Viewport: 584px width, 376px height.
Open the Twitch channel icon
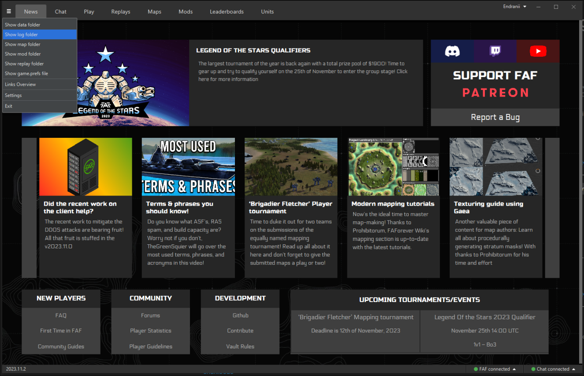(495, 51)
